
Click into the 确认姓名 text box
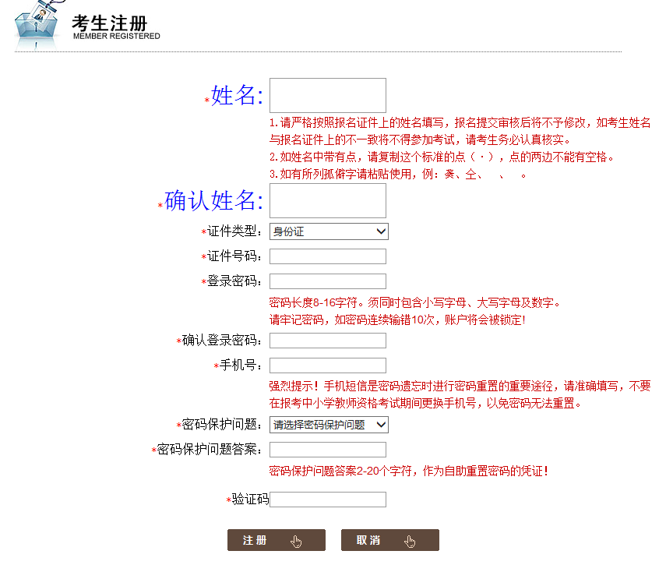tap(327, 200)
